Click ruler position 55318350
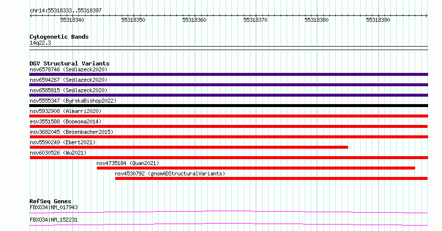The image size is (442, 231). [133, 20]
